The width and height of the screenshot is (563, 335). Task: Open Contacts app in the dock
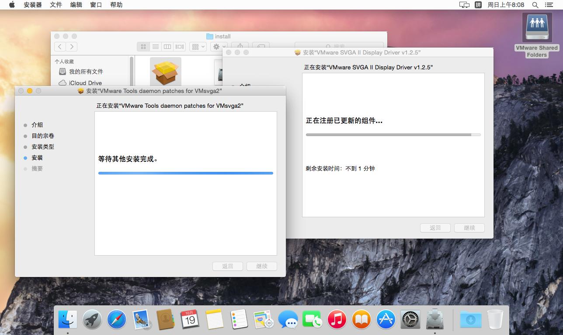coord(166,320)
